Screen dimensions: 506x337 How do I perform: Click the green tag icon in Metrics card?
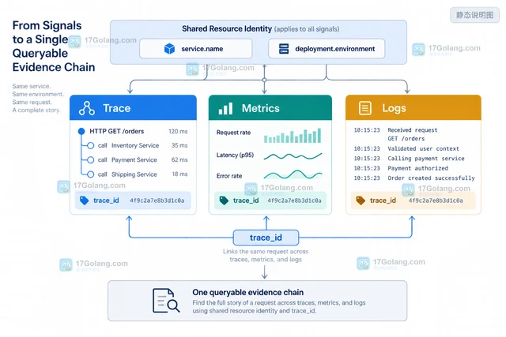[x=224, y=200]
